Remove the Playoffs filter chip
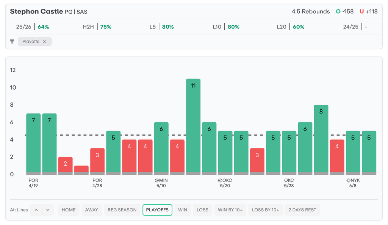 point(44,42)
